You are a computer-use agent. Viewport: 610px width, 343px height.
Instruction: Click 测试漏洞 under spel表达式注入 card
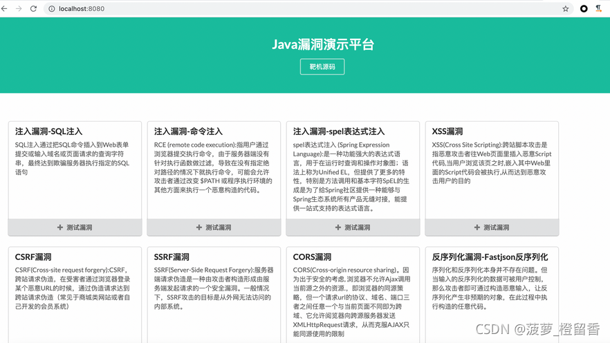point(353,228)
